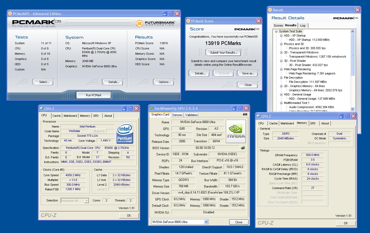The height and width of the screenshot is (233, 370).
Task: Click Details... in PCMark Score dialog
Action: (x=200, y=73)
